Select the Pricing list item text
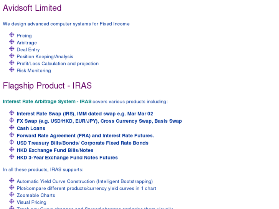Image resolution: width=279 pixels, height=209 pixels. coord(24,36)
